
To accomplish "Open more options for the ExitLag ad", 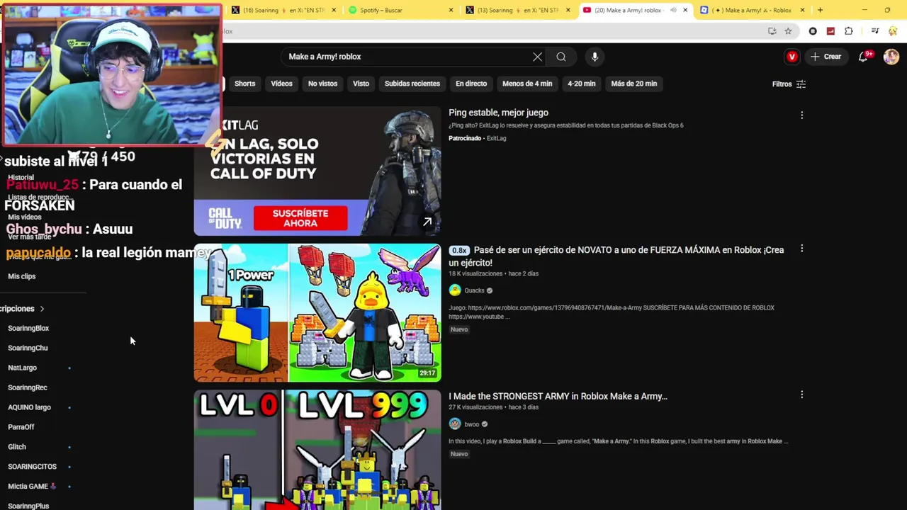I will coord(801,115).
